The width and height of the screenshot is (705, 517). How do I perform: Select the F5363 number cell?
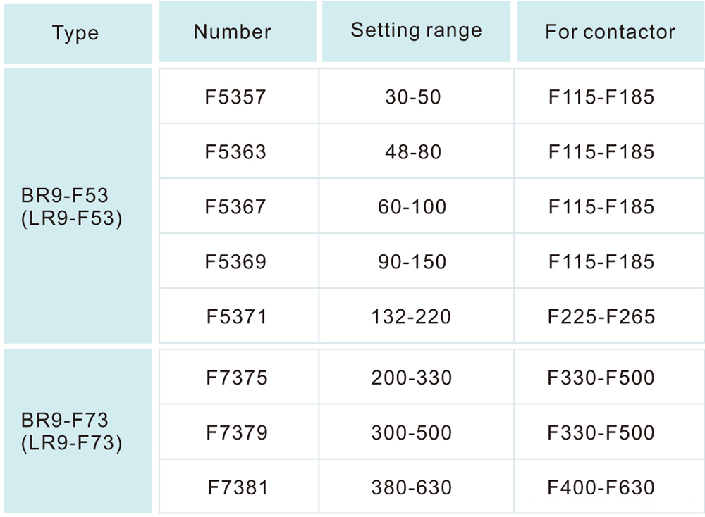(236, 151)
